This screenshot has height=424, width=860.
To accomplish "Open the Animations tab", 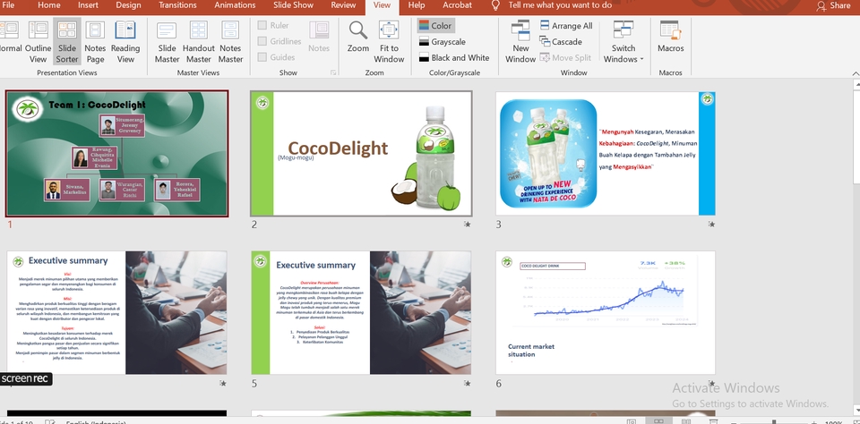I will pos(235,5).
